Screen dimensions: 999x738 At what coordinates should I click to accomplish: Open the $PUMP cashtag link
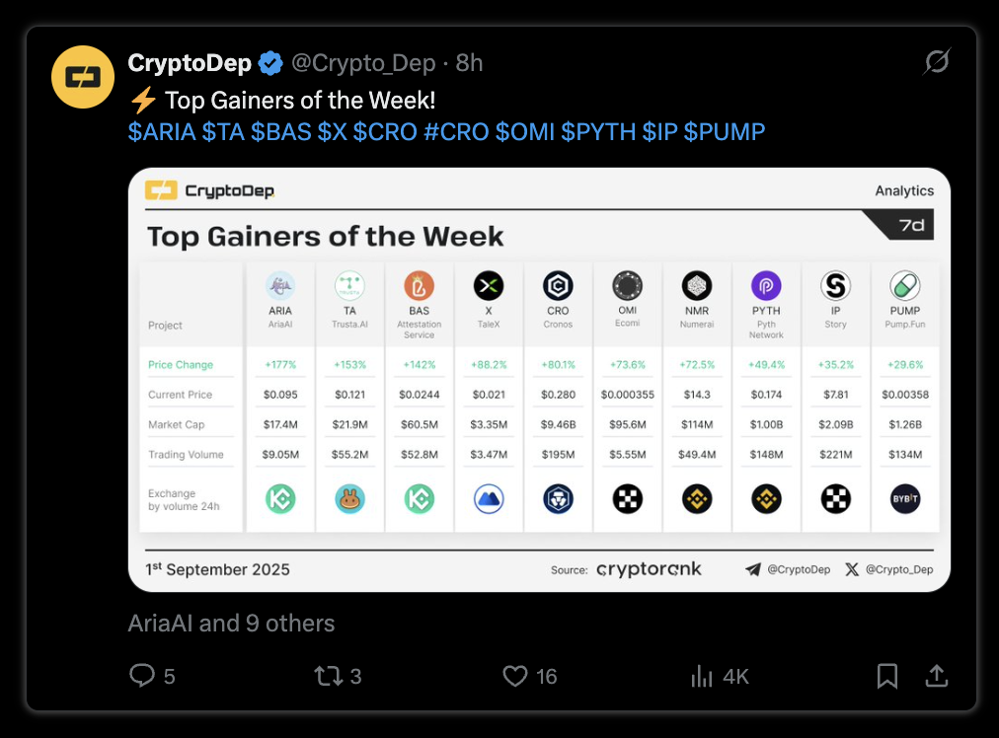[724, 132]
